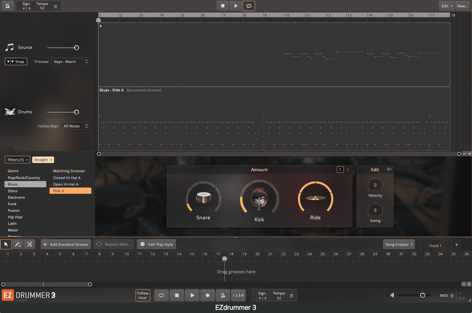Stop playback in the top transport
This screenshot has height=313, width=472.
click(x=223, y=6)
